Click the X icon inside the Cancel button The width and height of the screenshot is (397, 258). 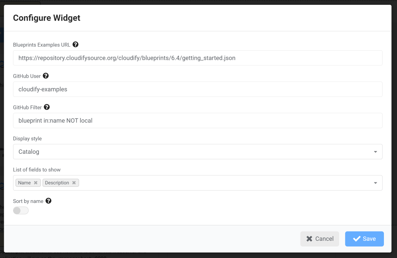309,239
